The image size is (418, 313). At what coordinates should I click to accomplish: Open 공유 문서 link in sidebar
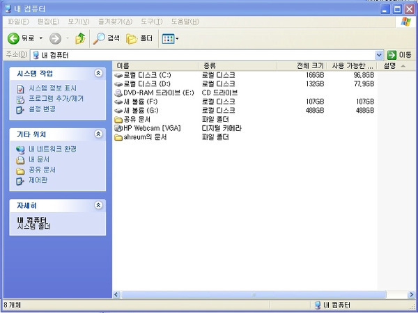(x=42, y=170)
